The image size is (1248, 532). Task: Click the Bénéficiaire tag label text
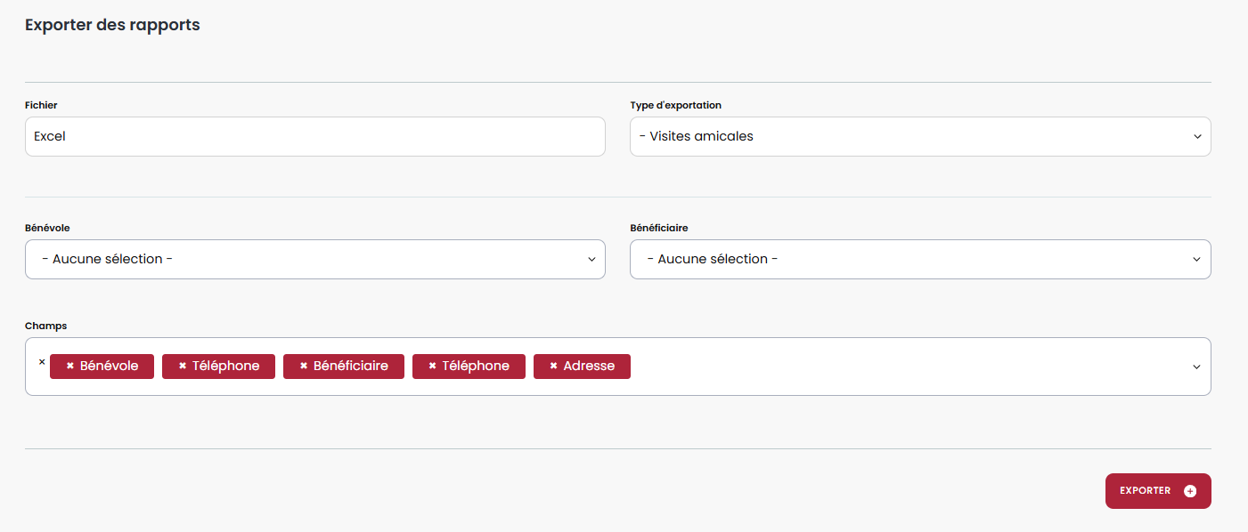click(351, 367)
